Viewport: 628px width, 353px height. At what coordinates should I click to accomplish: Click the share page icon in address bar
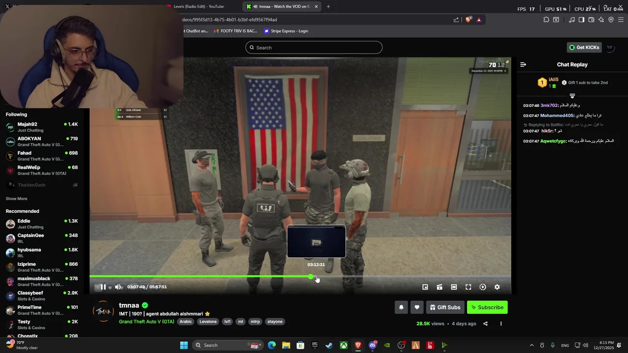[x=456, y=20]
